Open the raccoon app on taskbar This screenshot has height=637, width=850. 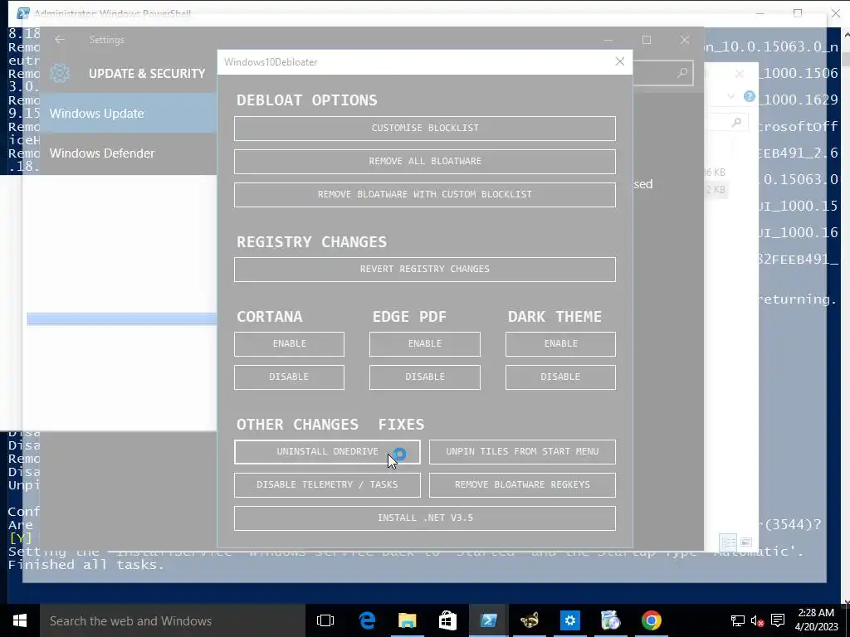529,620
